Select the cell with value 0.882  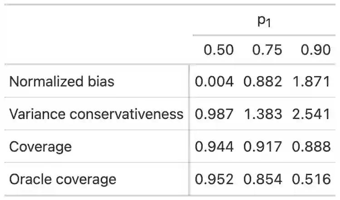coord(263,81)
